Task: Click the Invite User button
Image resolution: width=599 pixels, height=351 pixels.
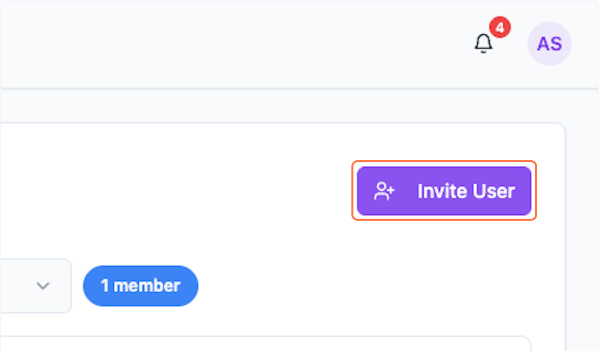Action: pyautogui.click(x=444, y=191)
